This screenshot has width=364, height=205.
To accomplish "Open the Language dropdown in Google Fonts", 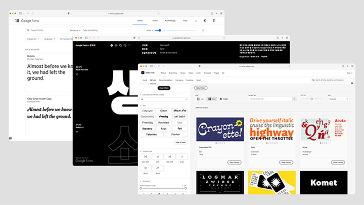I will [49, 39].
